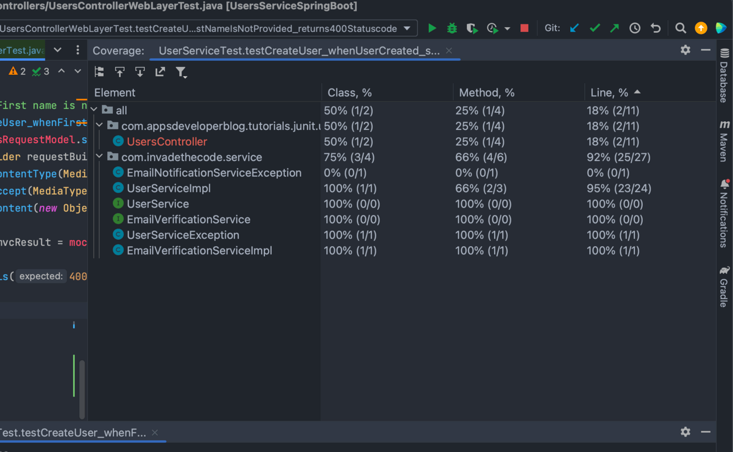Screen dimensions: 733x452
Task: Show Git history with the clock icon
Action: (x=635, y=28)
